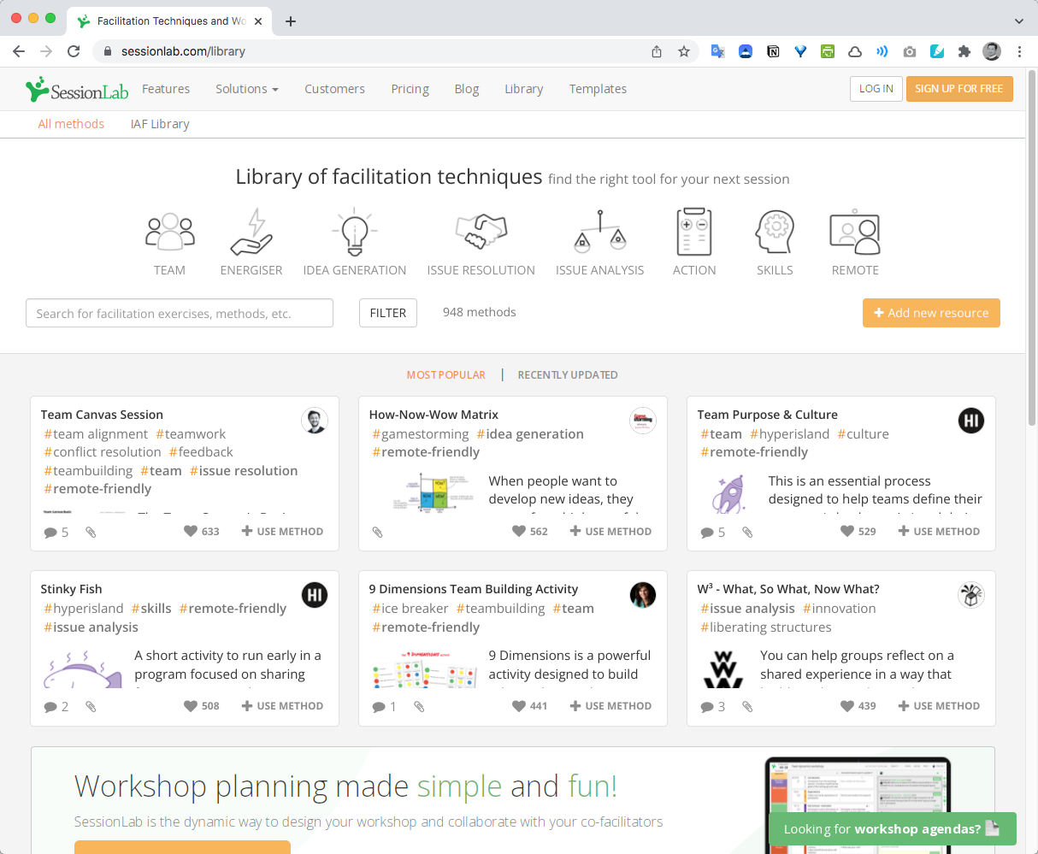Open Templates in the navbar

tap(599, 89)
